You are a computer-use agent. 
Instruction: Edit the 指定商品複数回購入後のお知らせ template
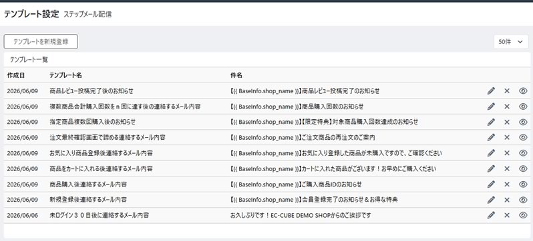[x=491, y=122]
